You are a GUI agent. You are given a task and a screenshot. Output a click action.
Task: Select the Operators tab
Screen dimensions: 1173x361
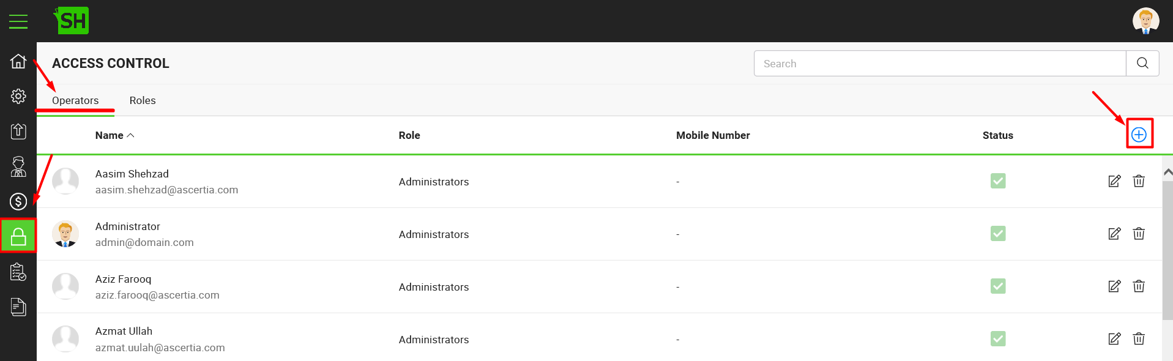click(75, 100)
